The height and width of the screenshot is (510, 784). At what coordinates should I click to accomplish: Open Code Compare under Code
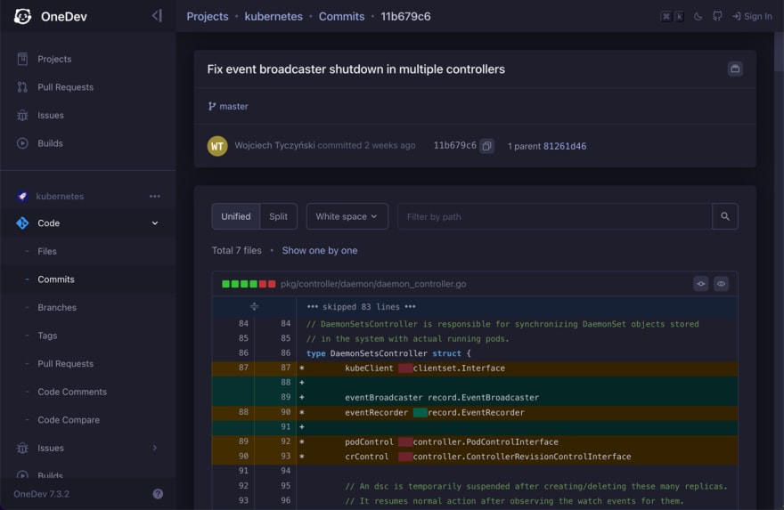[69, 420]
